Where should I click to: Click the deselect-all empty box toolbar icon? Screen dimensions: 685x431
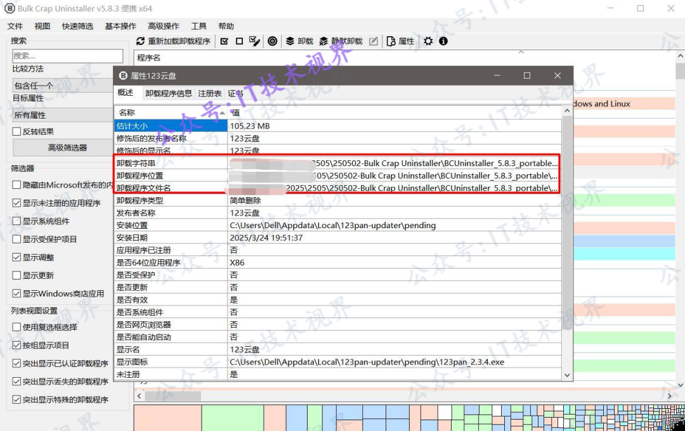(239, 41)
